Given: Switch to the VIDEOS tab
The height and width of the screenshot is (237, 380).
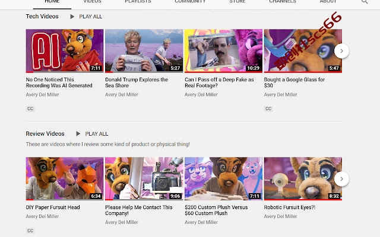Looking at the screenshot, I should coord(92,2).
